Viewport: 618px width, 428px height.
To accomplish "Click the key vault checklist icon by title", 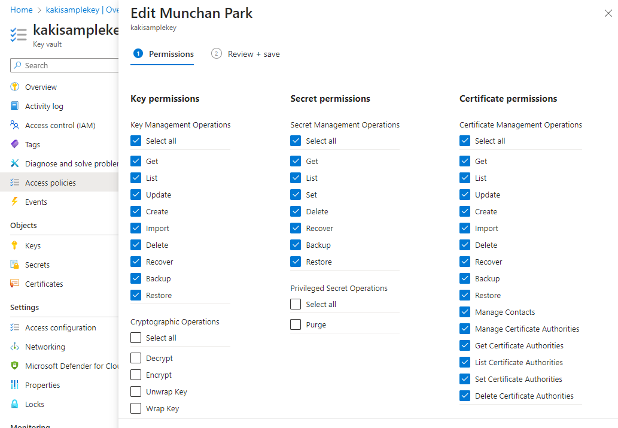I will (x=19, y=35).
